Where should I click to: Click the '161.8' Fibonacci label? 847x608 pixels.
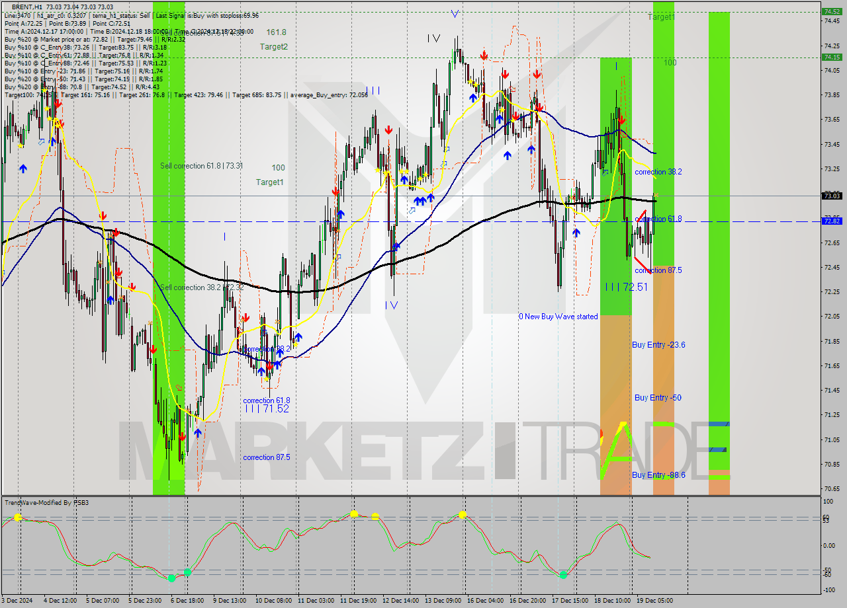tap(277, 32)
